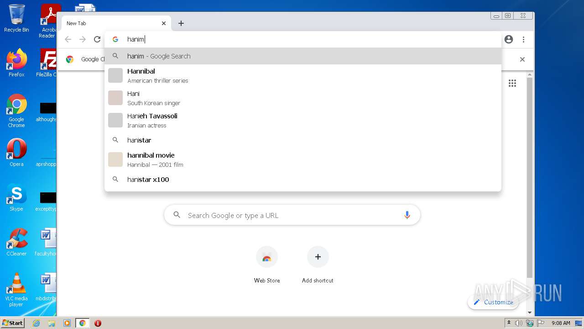The width and height of the screenshot is (584, 329).
Task: Show hidden tray icons arrow
Action: [509, 323]
